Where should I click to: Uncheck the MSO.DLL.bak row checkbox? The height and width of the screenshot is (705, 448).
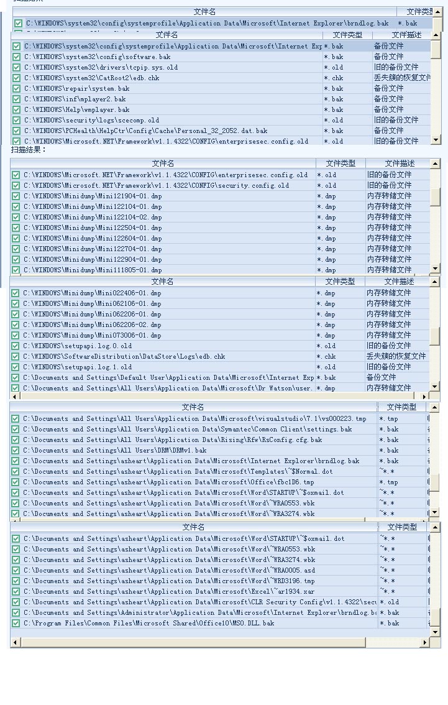click(16, 624)
